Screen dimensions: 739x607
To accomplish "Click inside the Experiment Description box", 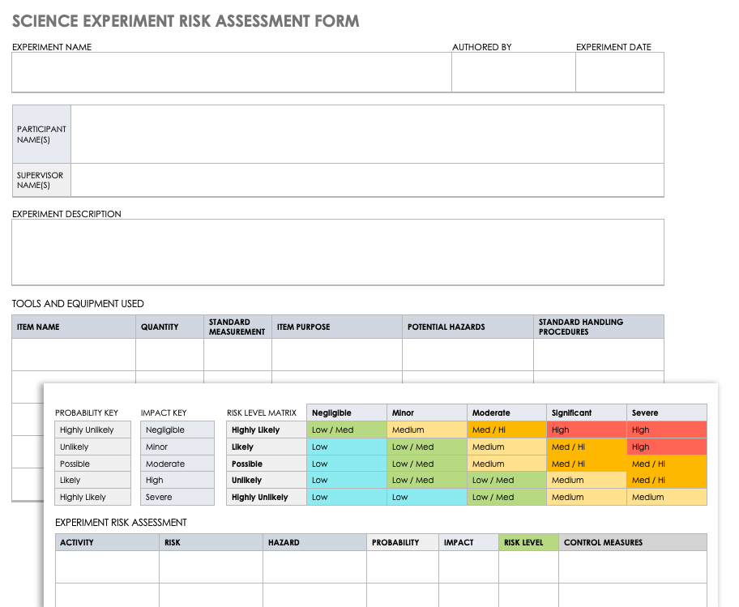I will pyautogui.click(x=337, y=251).
